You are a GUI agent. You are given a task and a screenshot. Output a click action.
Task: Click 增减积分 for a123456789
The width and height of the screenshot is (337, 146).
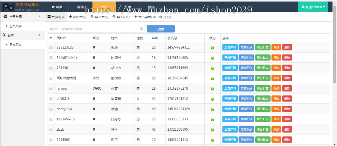246,119
